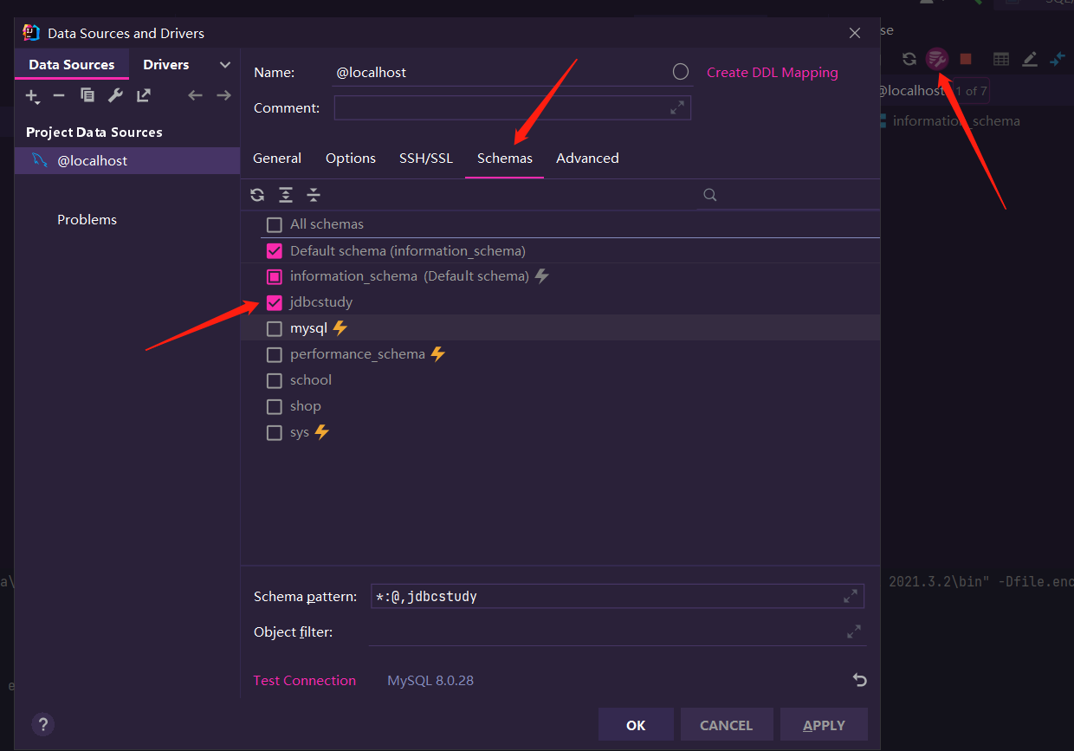
Task: Switch to Data Sources tab
Action: coord(72,65)
